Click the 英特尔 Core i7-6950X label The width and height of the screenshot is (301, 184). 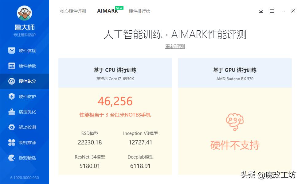coord(115,79)
